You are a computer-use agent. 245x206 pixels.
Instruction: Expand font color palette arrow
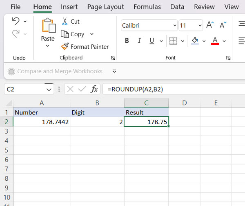224,41
